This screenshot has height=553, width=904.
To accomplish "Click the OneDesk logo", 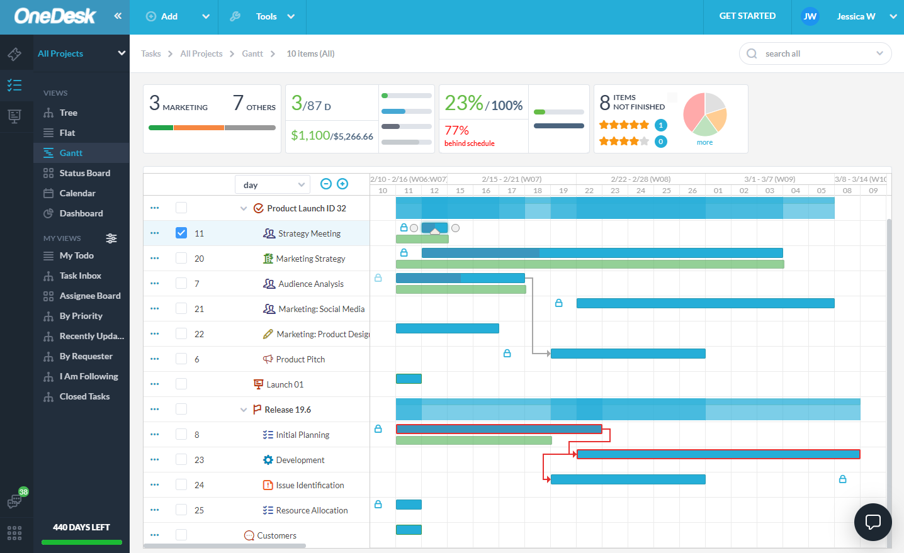I will [55, 16].
